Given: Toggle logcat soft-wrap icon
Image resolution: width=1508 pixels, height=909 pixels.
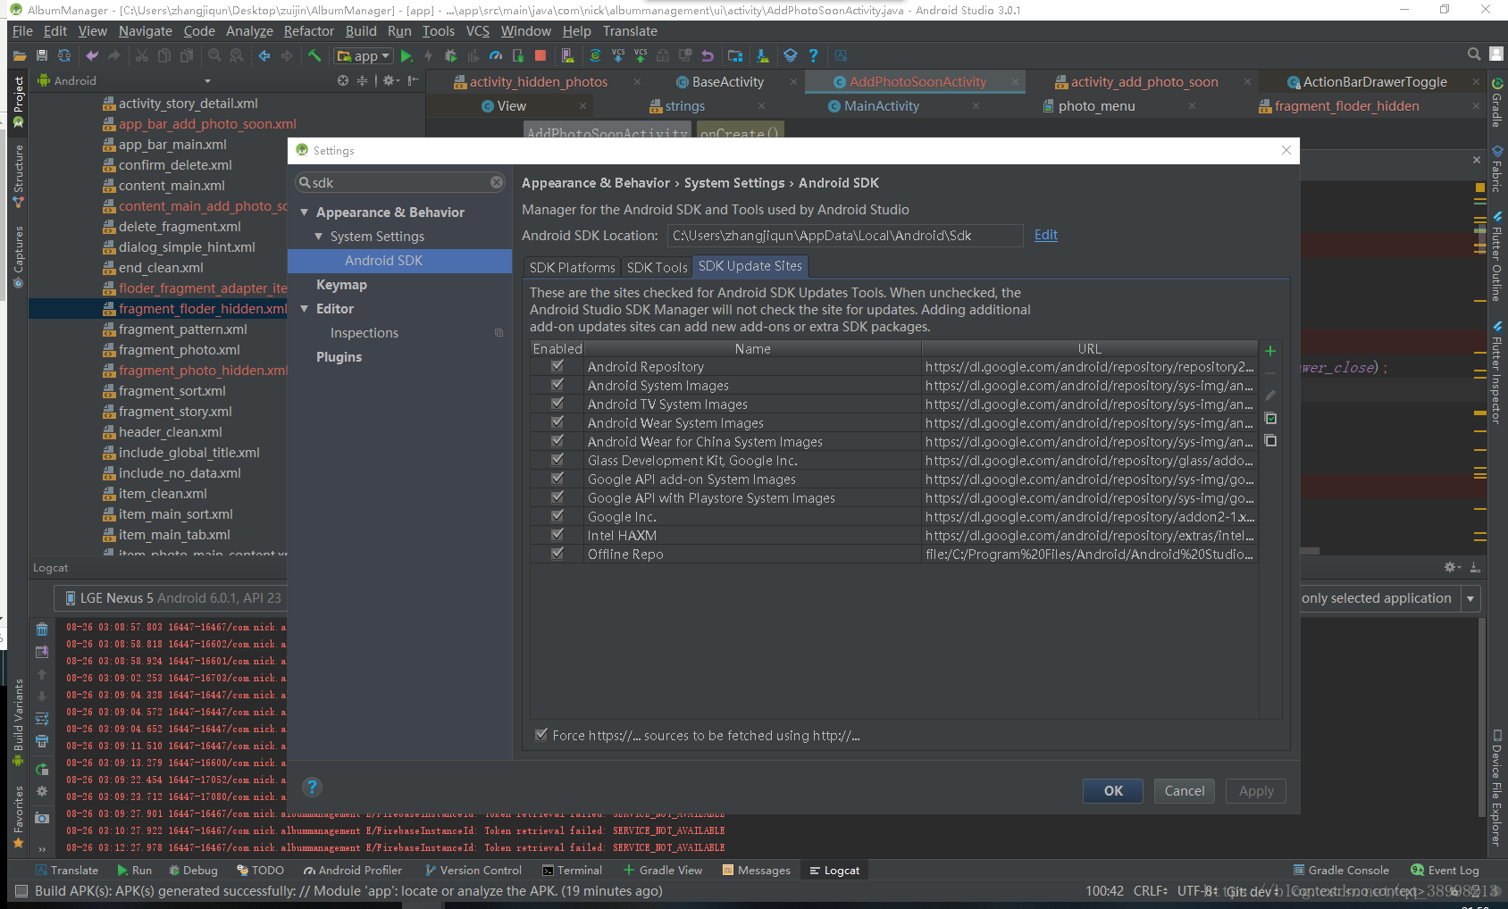Looking at the screenshot, I should click(42, 718).
